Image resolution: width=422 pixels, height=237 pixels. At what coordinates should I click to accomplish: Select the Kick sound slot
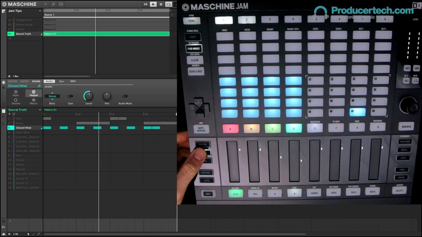(x=25, y=118)
